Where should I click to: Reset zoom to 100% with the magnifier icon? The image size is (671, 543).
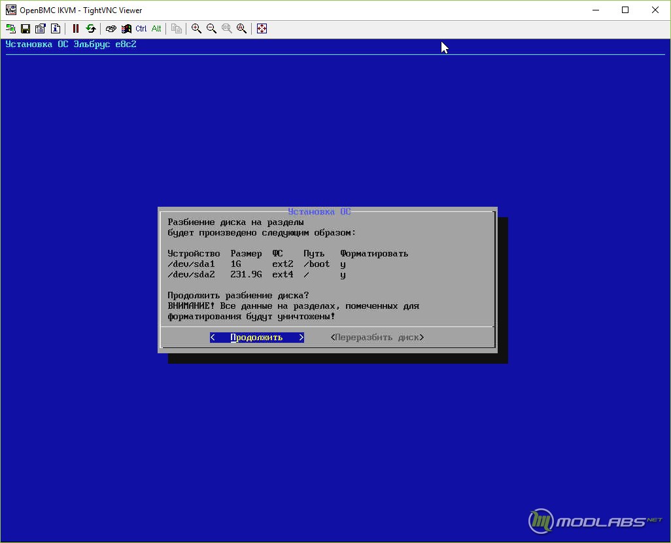(x=227, y=29)
